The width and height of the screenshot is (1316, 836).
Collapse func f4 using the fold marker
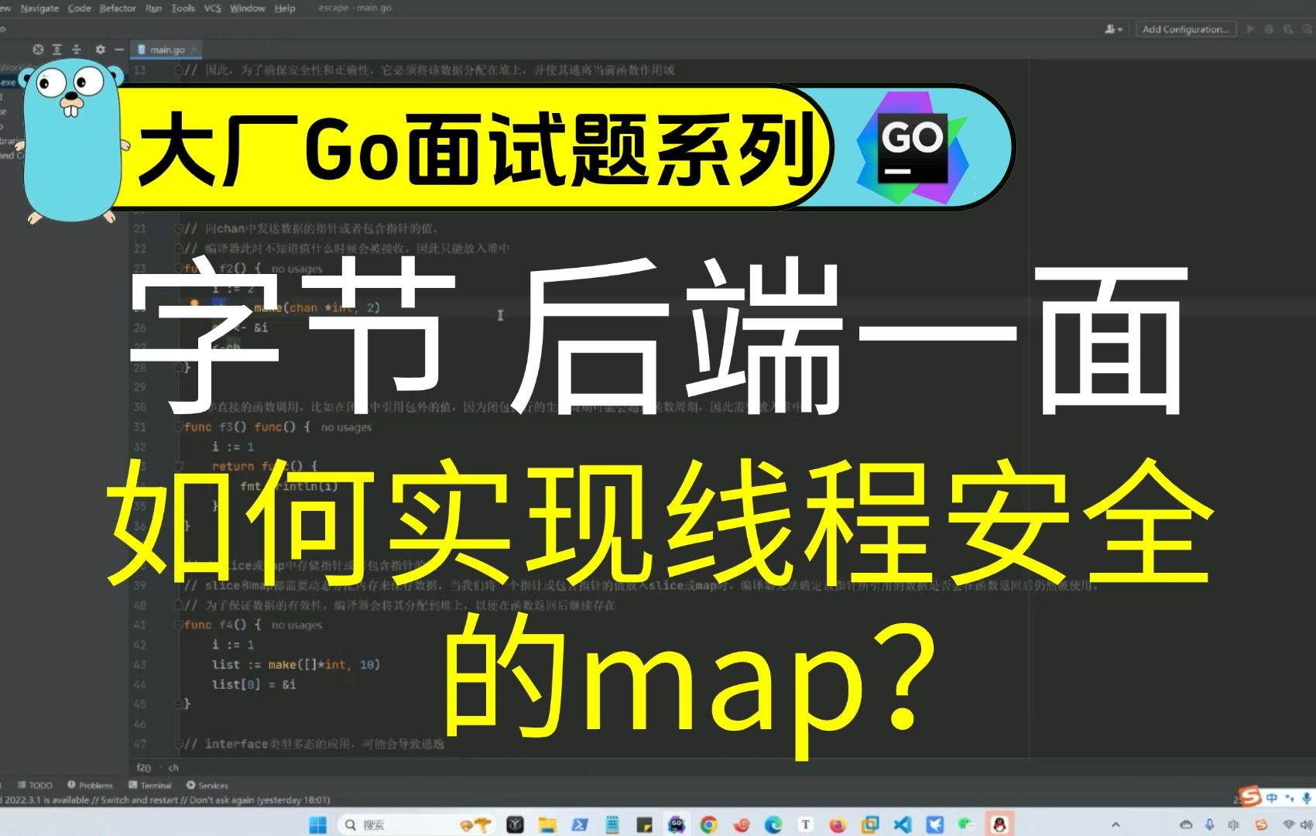click(179, 625)
